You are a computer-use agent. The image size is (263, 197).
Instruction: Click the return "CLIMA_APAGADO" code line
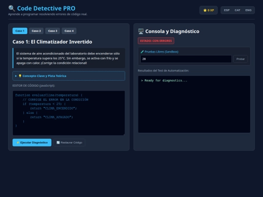pos(52,117)
